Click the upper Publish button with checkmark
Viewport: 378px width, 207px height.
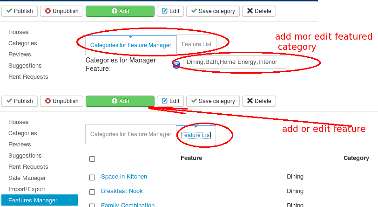tap(20, 11)
